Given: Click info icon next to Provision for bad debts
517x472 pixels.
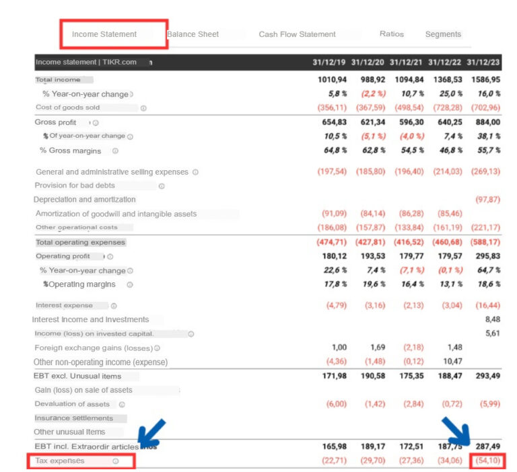Looking at the screenshot, I should point(162,186).
